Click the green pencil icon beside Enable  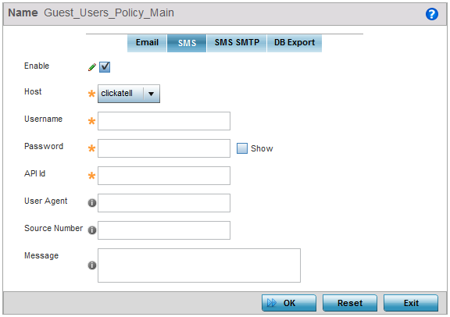pyautogui.click(x=92, y=67)
